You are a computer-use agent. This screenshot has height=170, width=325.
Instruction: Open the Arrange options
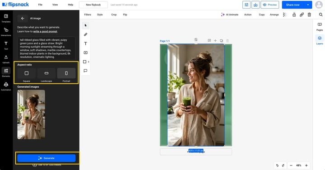point(274,14)
